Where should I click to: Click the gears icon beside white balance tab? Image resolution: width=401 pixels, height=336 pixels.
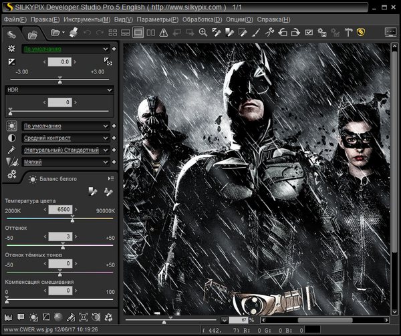click(x=11, y=174)
